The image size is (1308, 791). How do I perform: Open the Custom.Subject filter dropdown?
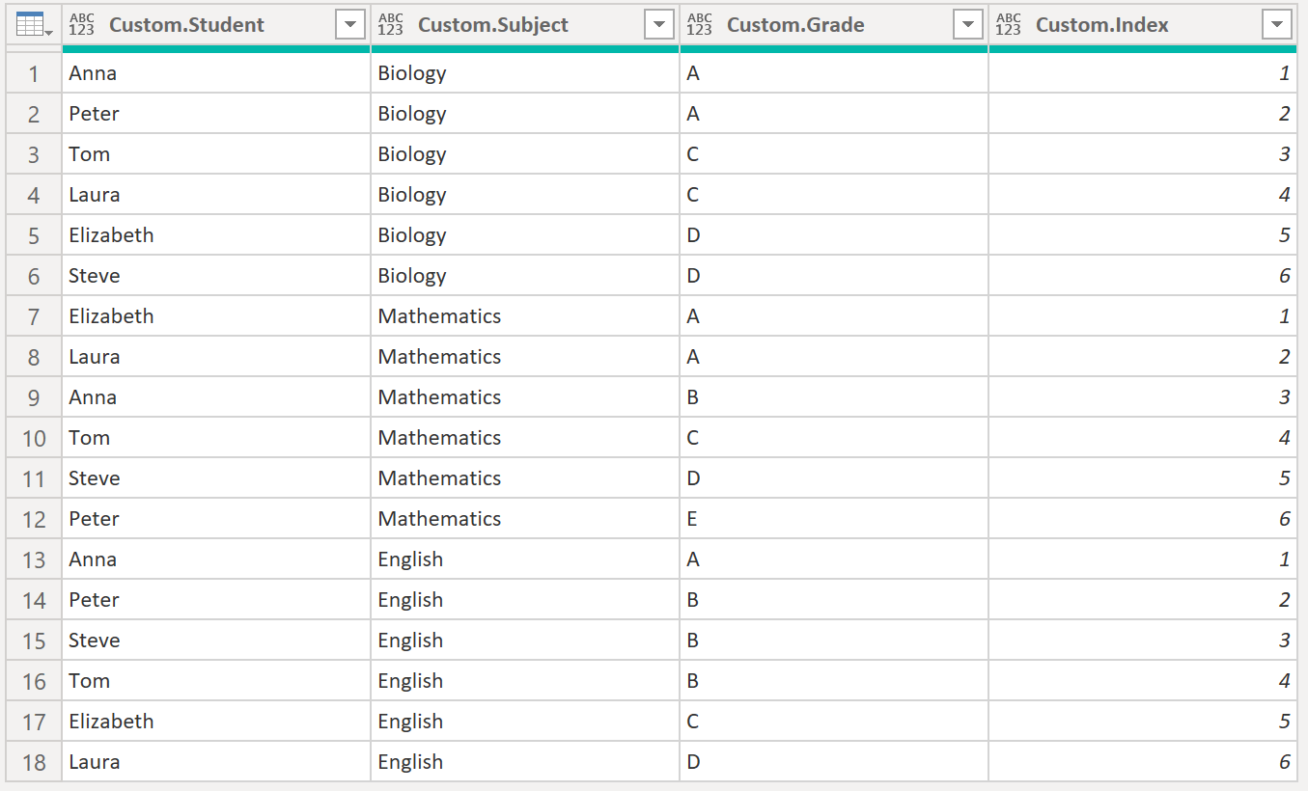point(659,25)
